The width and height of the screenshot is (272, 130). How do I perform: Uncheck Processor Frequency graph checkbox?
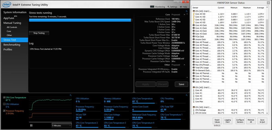4,111
